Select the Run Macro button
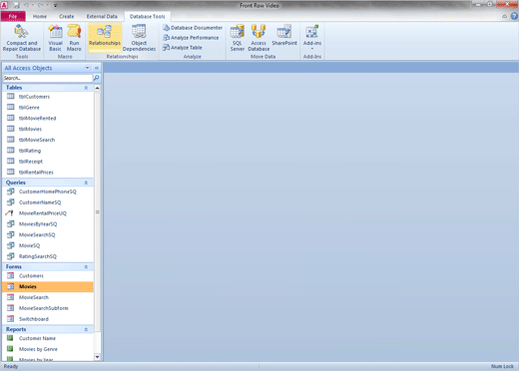 click(x=74, y=38)
